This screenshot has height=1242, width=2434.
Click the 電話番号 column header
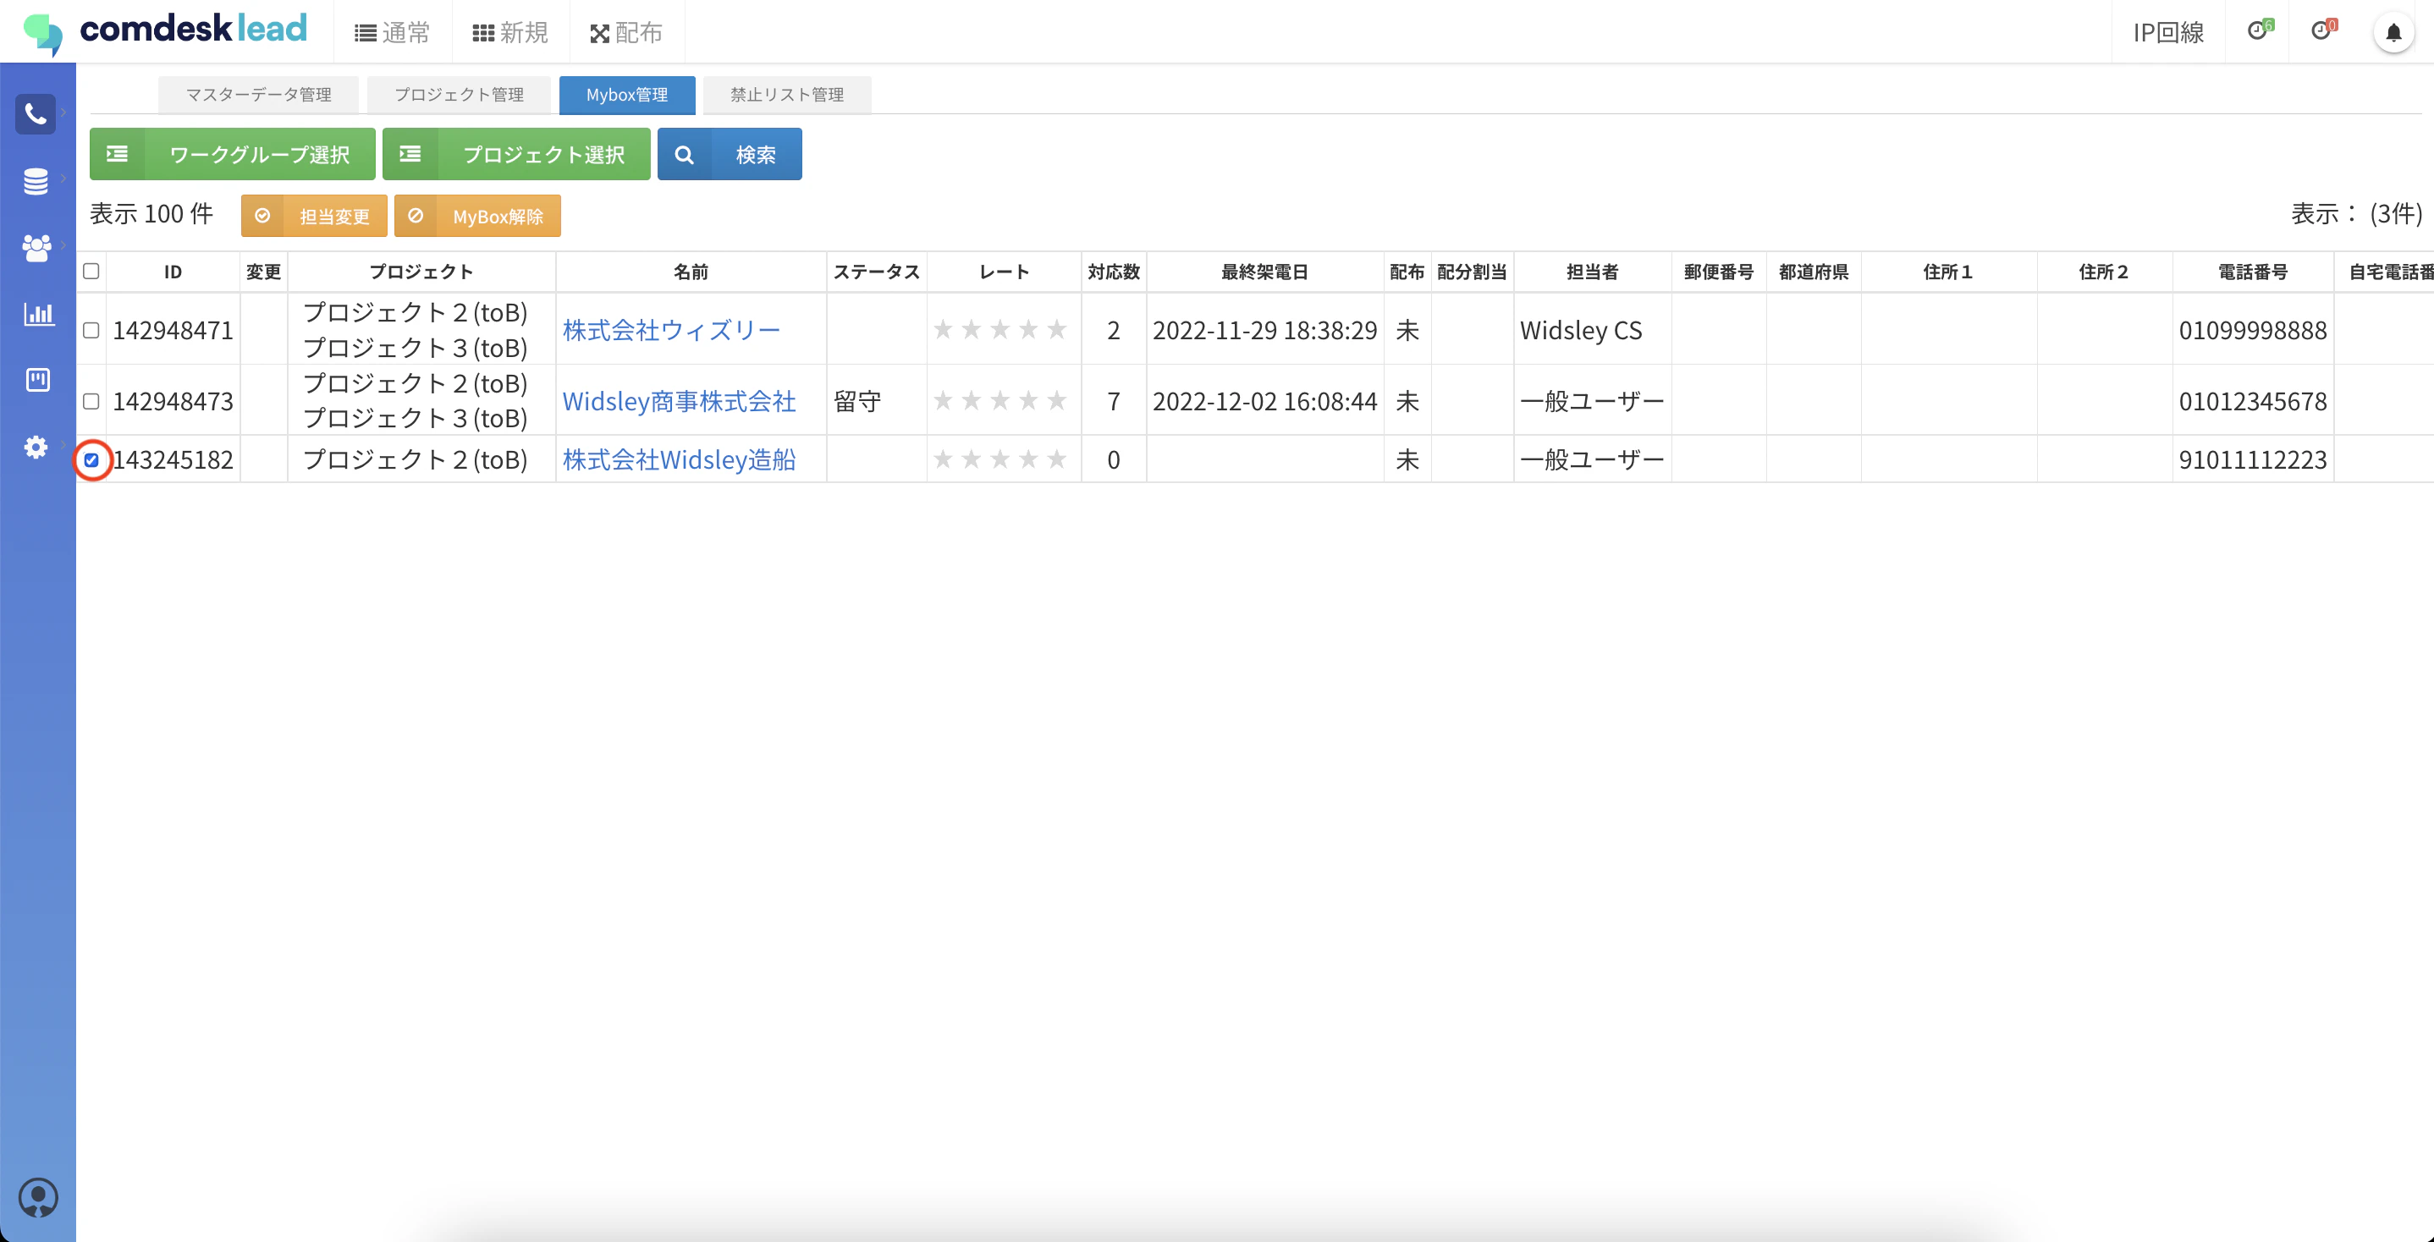(2254, 272)
